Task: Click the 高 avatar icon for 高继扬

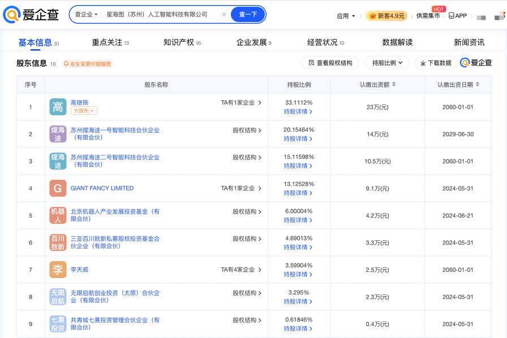Action: 58,107
